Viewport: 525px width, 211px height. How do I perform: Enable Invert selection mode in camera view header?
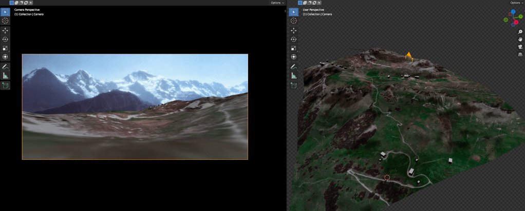(26, 3)
